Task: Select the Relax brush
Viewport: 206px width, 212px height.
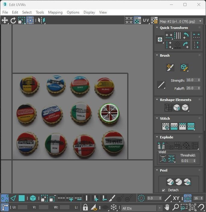Action: (184, 67)
